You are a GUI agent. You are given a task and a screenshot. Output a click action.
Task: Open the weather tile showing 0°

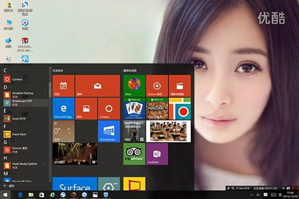pyautogui.click(x=63, y=131)
